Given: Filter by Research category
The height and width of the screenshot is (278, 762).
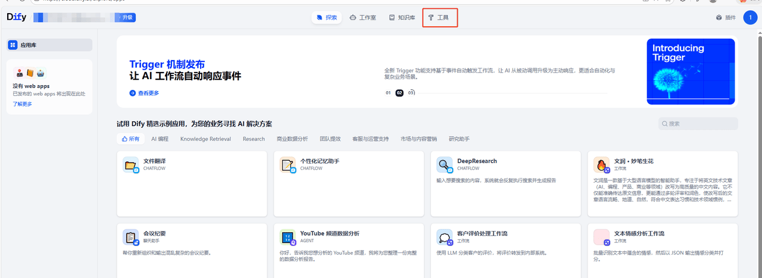Looking at the screenshot, I should pos(254,139).
